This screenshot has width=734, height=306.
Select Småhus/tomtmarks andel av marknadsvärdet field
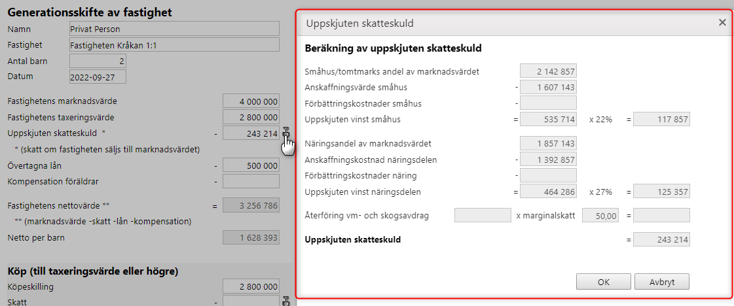click(x=548, y=71)
